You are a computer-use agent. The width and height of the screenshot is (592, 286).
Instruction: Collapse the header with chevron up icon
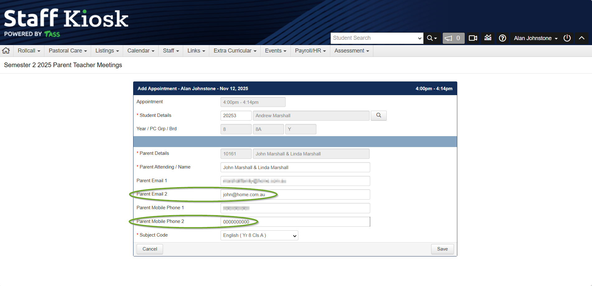point(581,38)
